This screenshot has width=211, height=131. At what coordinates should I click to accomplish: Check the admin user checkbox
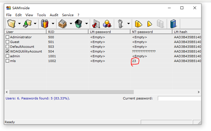7,56
